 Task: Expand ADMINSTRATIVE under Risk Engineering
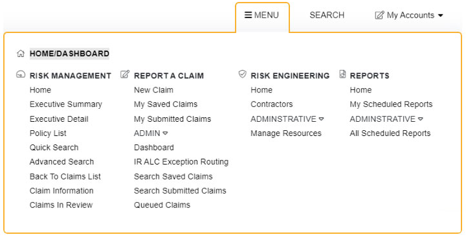(x=321, y=119)
